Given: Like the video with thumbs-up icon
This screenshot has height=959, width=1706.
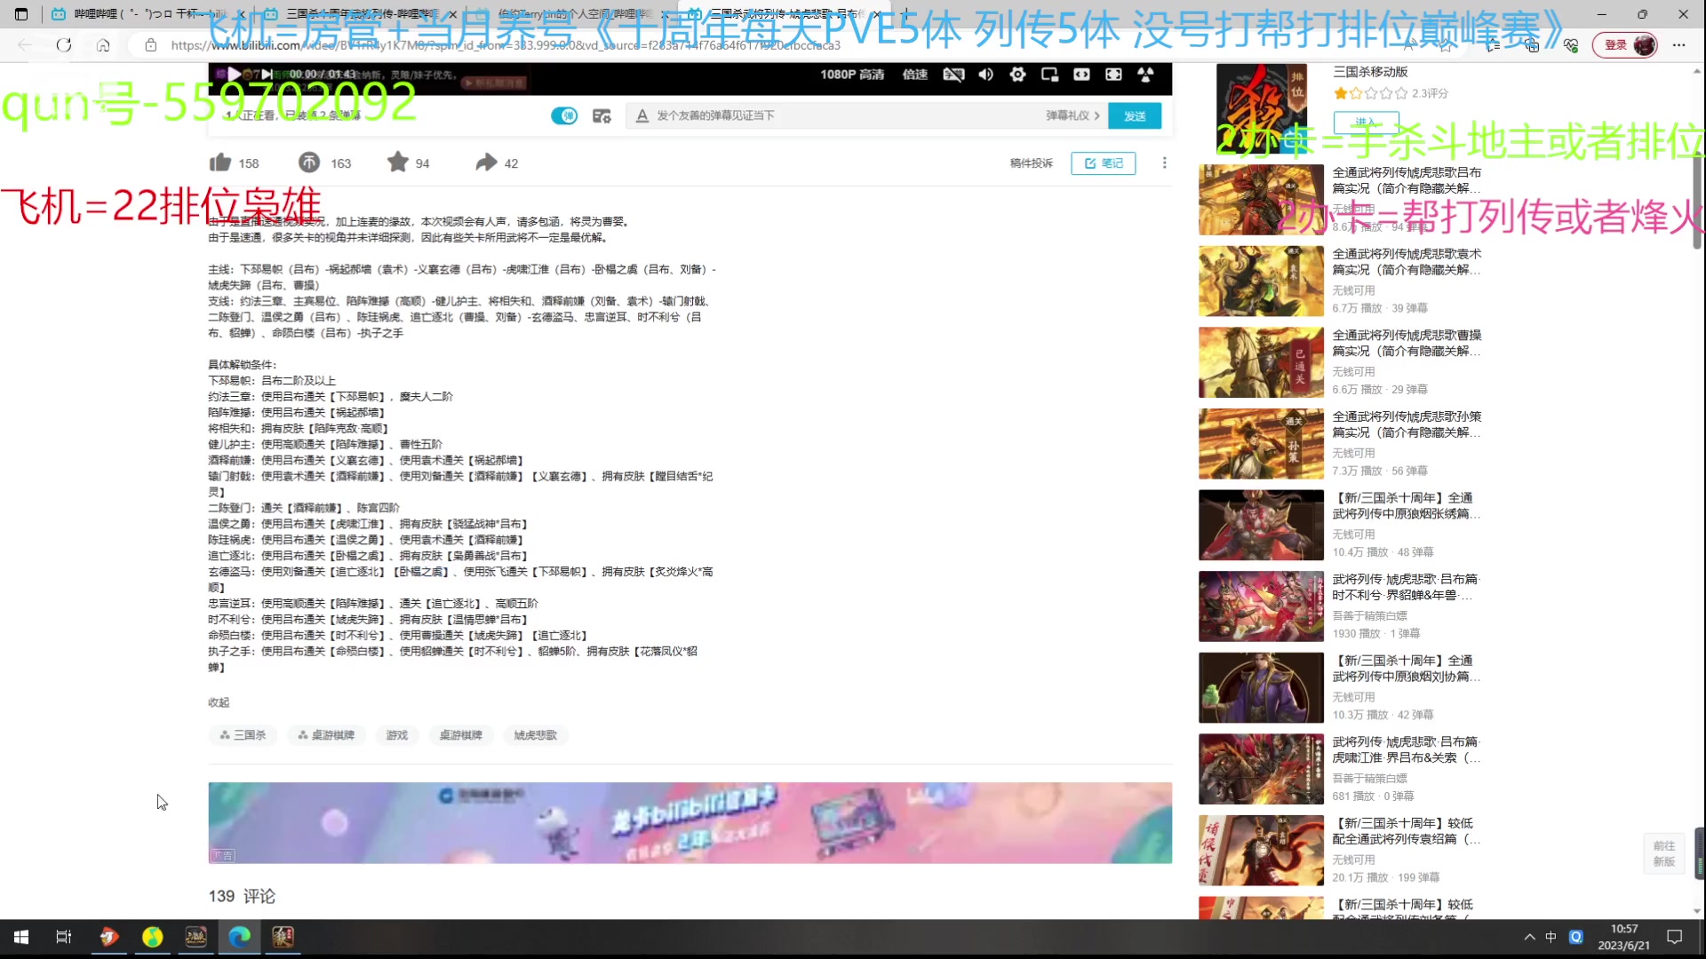Looking at the screenshot, I should coord(220,162).
